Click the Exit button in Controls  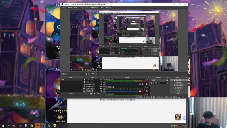tap(178, 93)
